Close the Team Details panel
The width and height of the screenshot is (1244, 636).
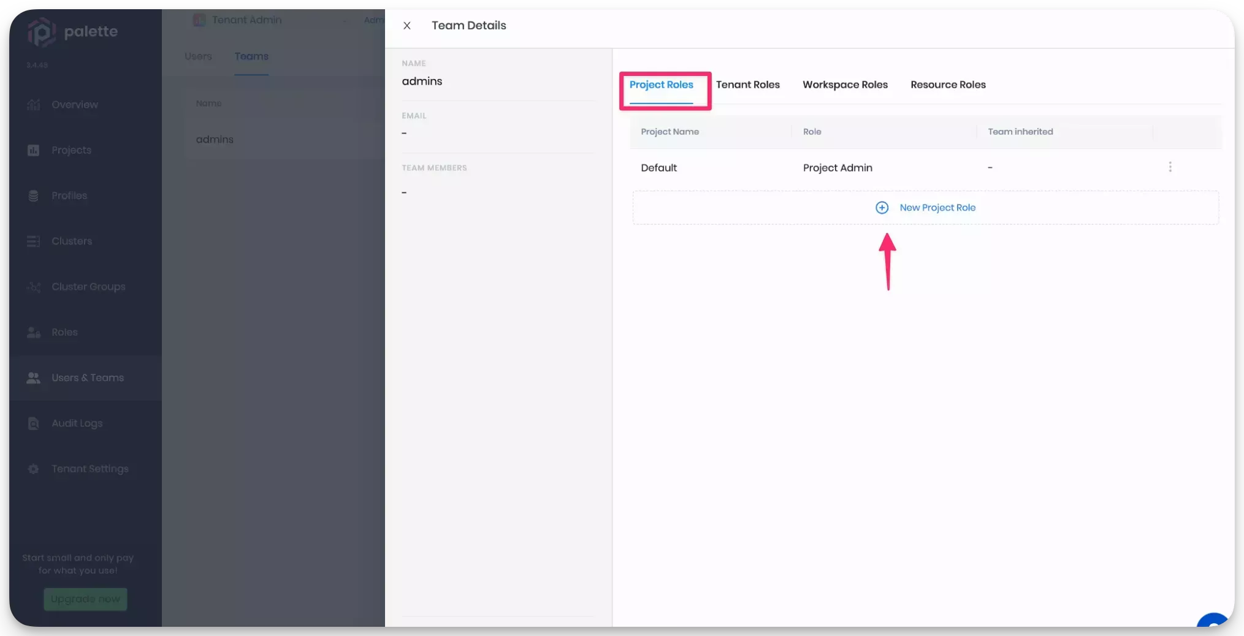tap(407, 26)
